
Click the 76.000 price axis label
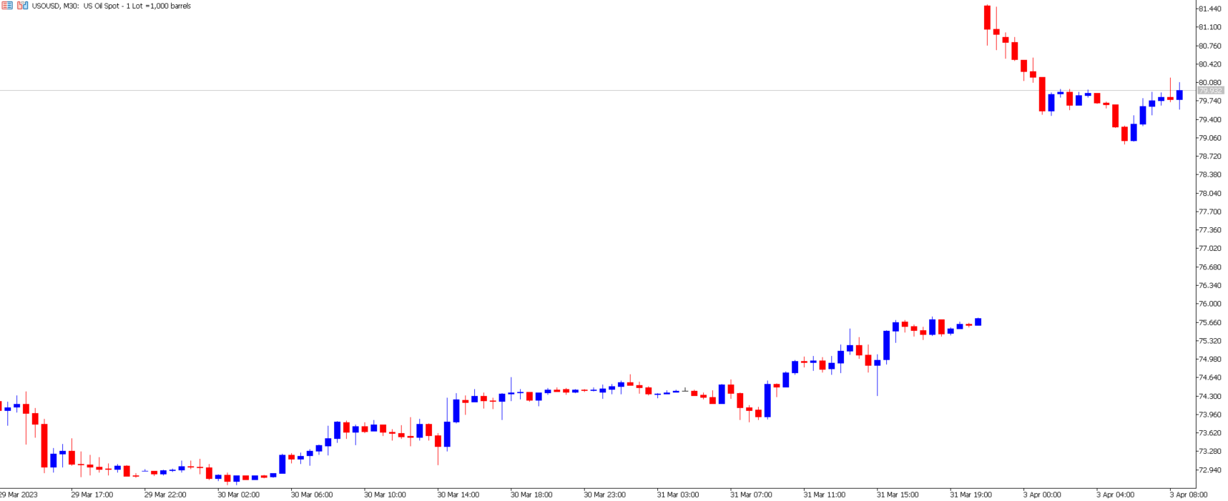pos(1209,304)
